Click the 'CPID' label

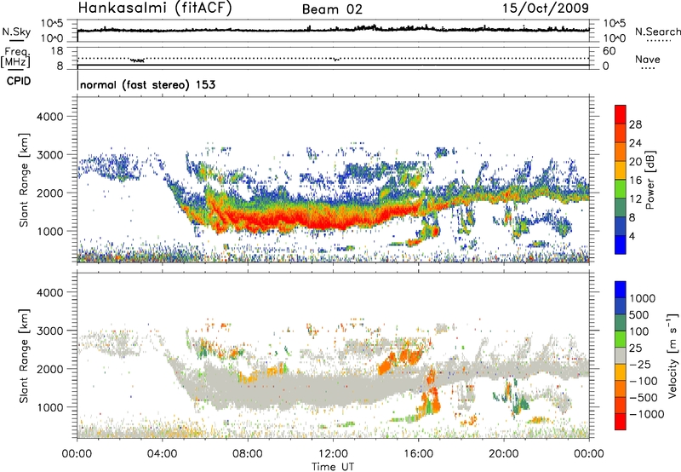tap(19, 81)
